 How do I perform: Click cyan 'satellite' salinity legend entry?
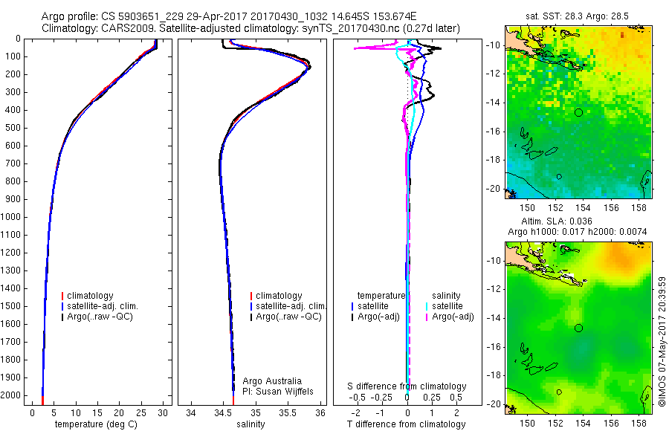click(447, 306)
